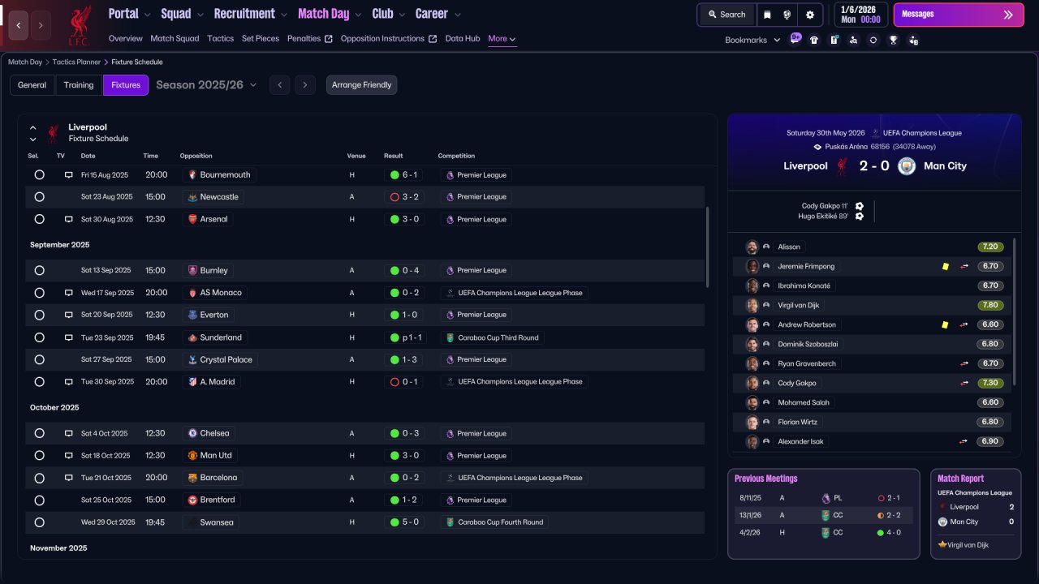
Task: Click the external-link icon next to Opposition Instructions
Action: tap(433, 39)
